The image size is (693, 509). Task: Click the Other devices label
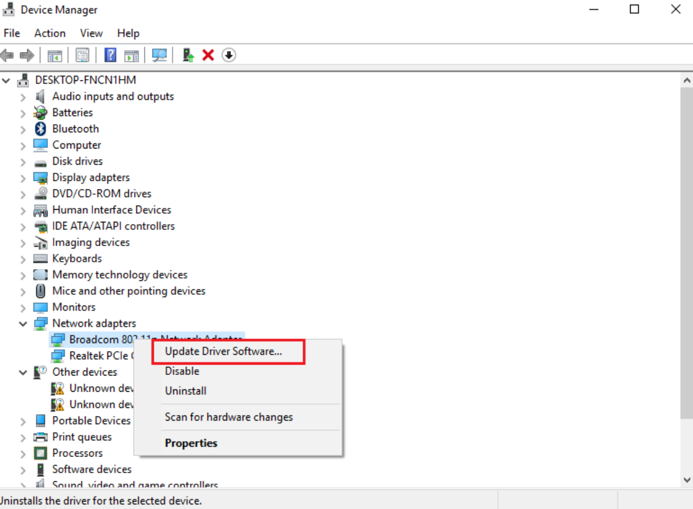(x=84, y=372)
